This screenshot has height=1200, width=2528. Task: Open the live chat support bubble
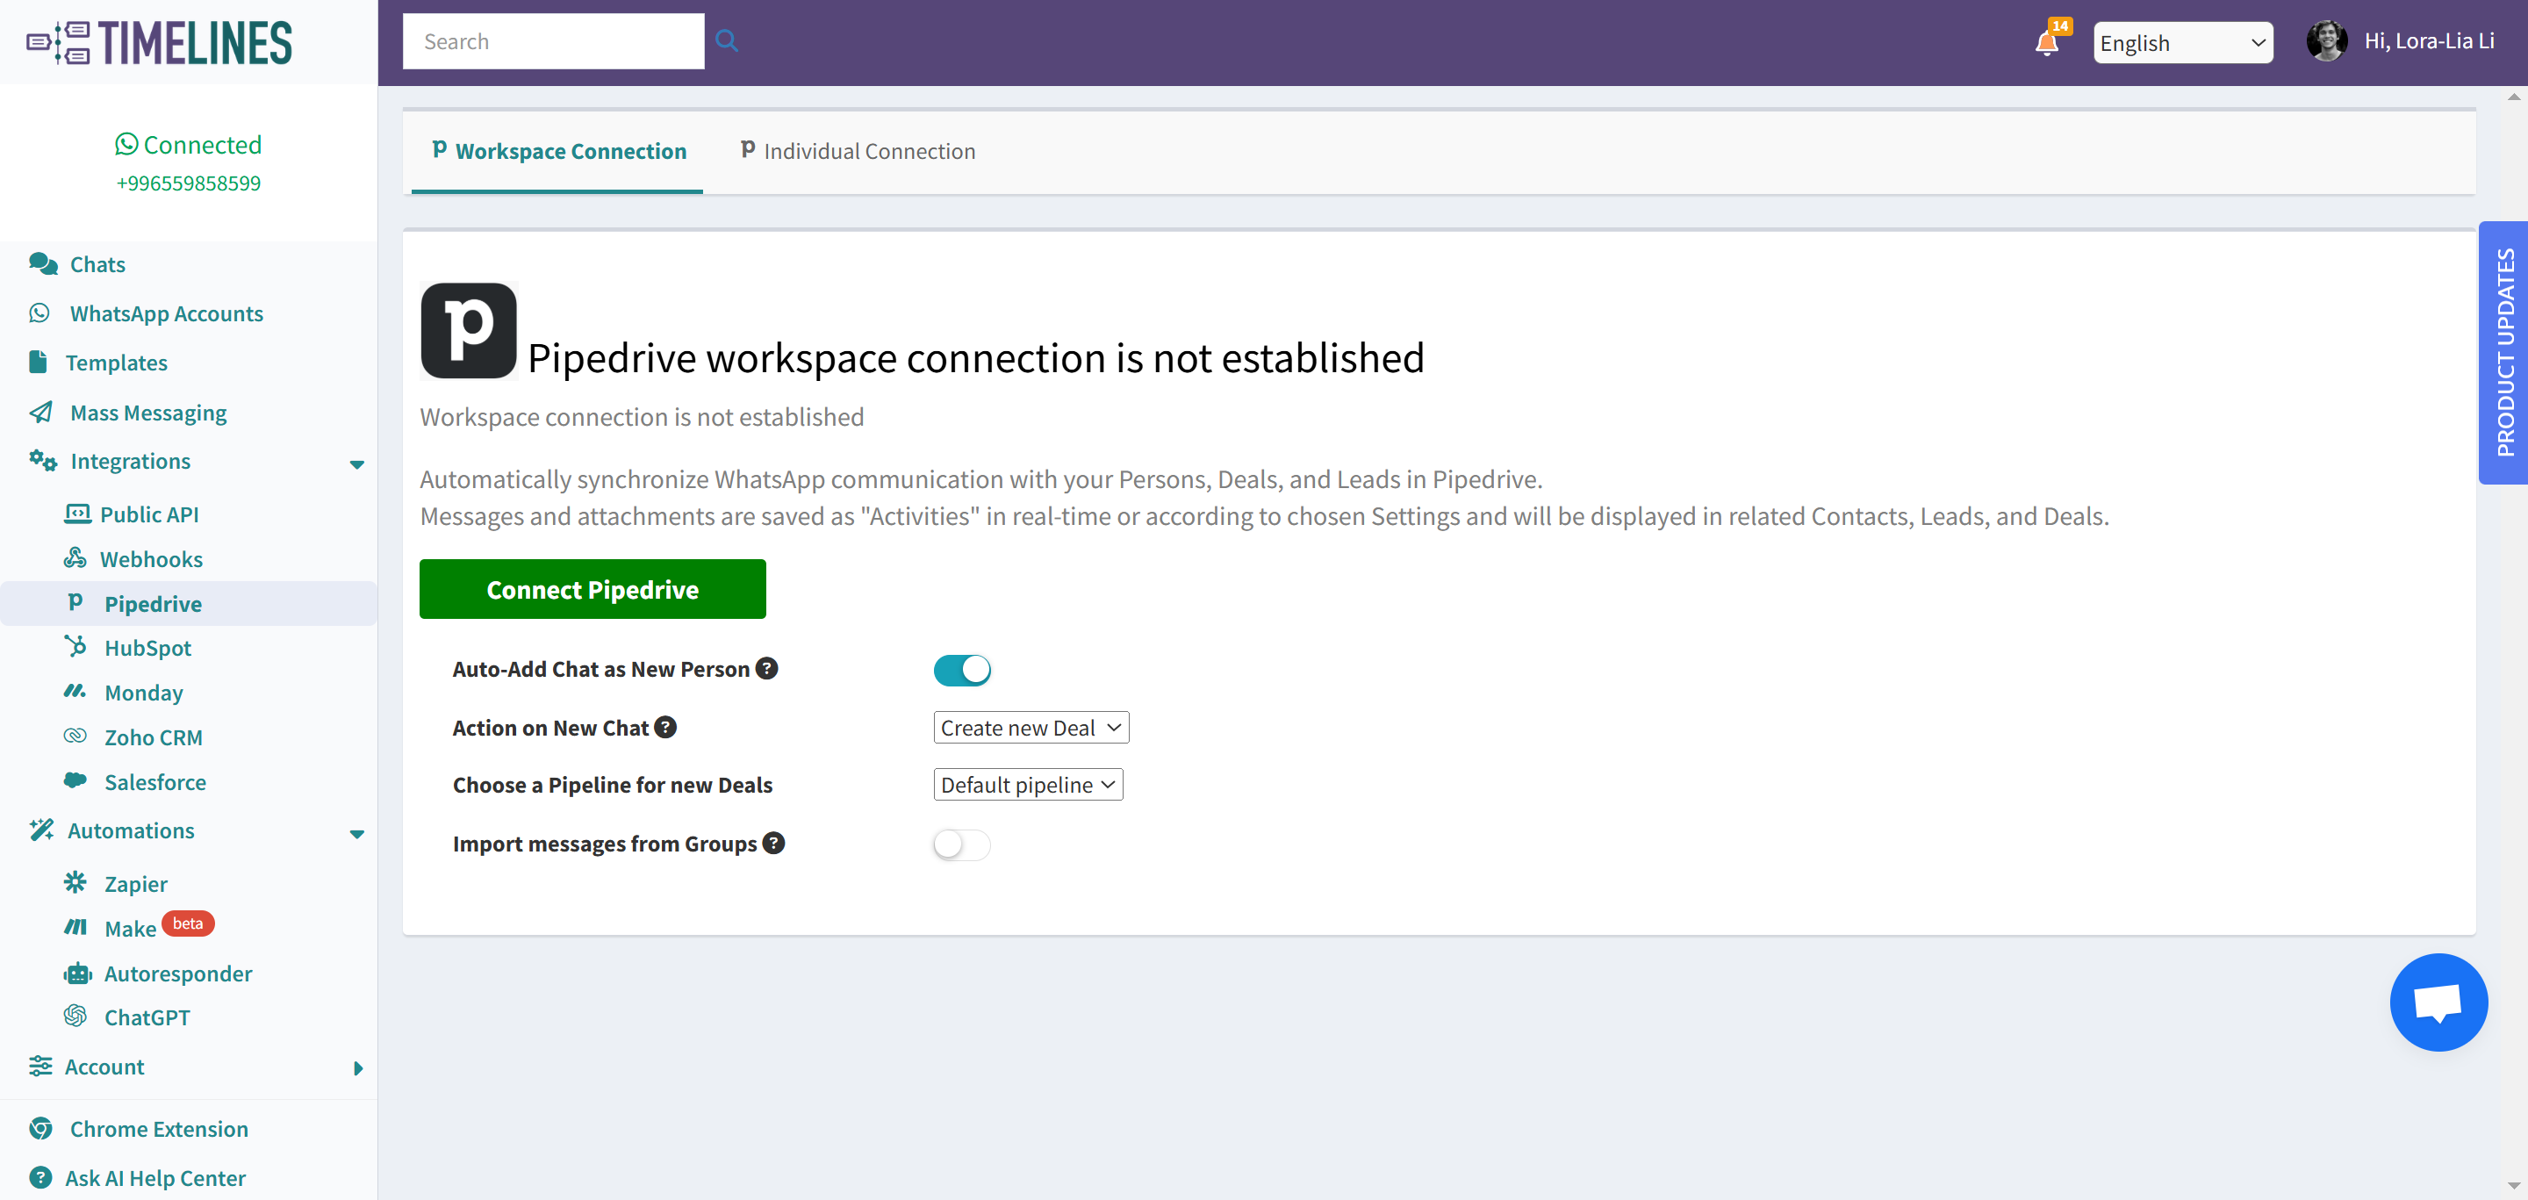pyautogui.click(x=2438, y=1002)
